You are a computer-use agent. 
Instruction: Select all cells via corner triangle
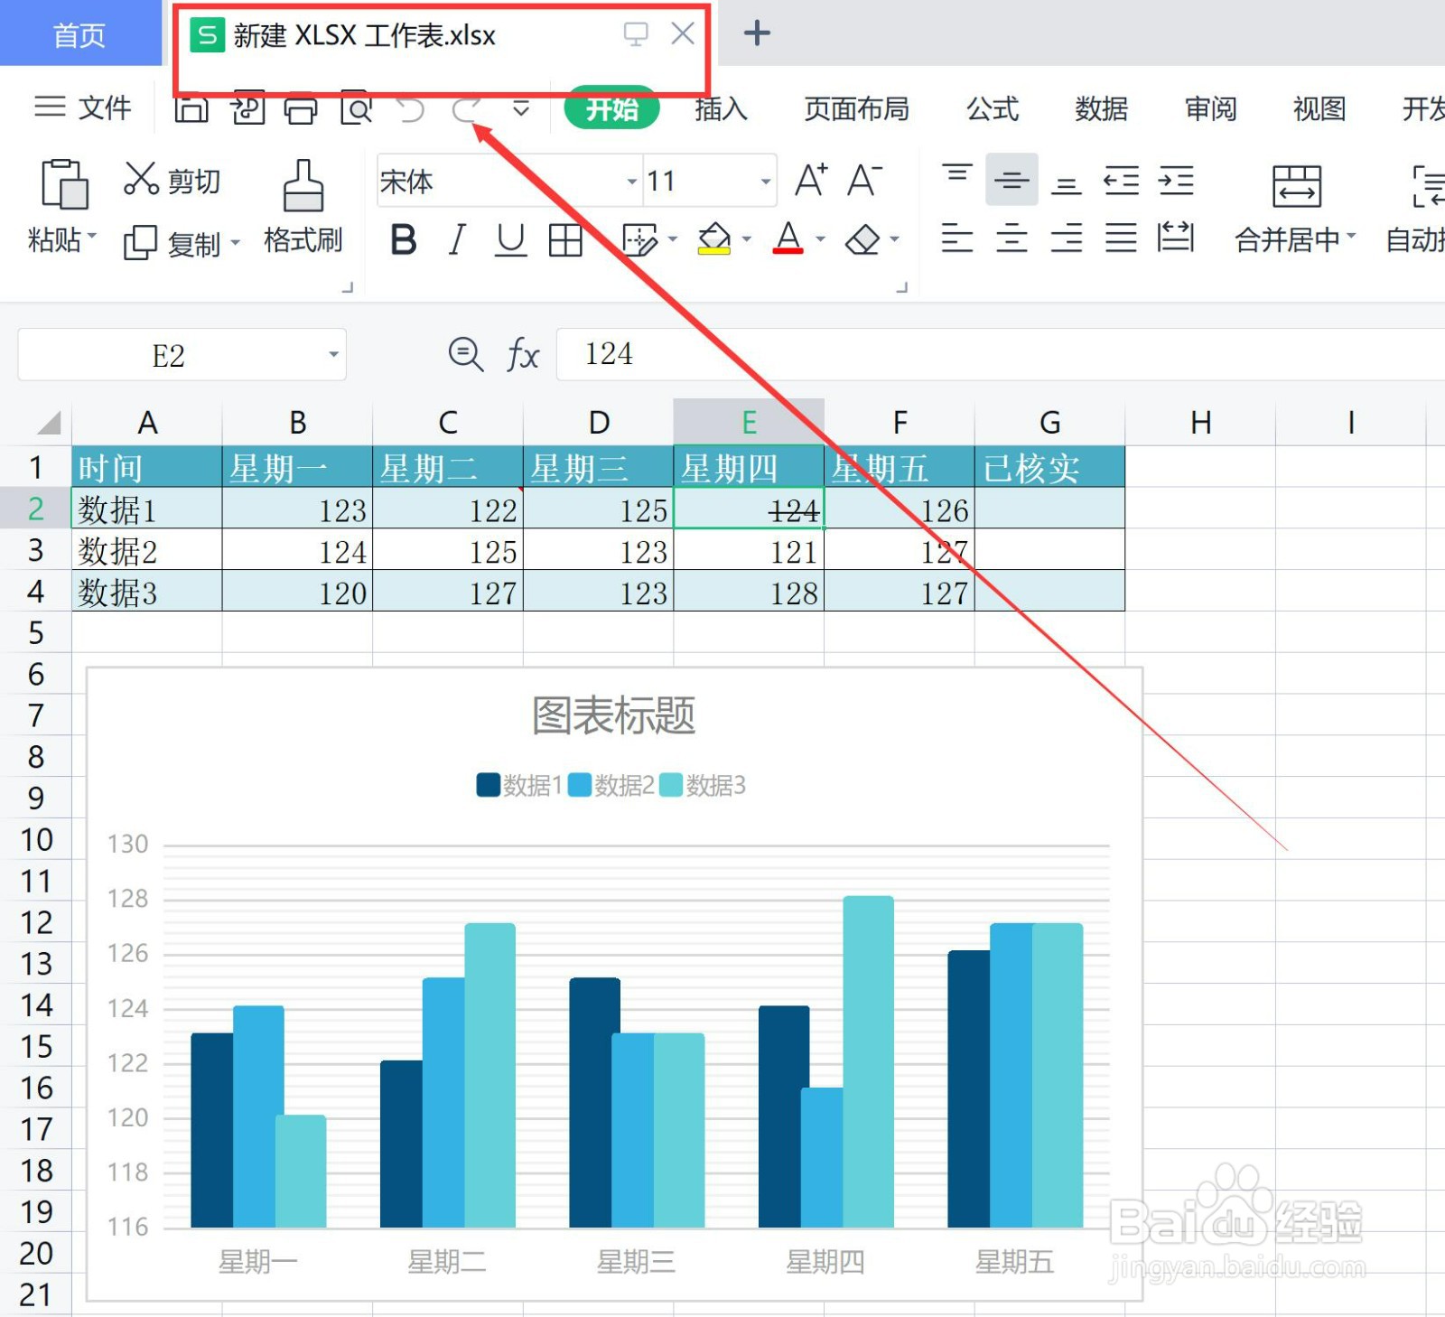pyautogui.click(x=47, y=422)
